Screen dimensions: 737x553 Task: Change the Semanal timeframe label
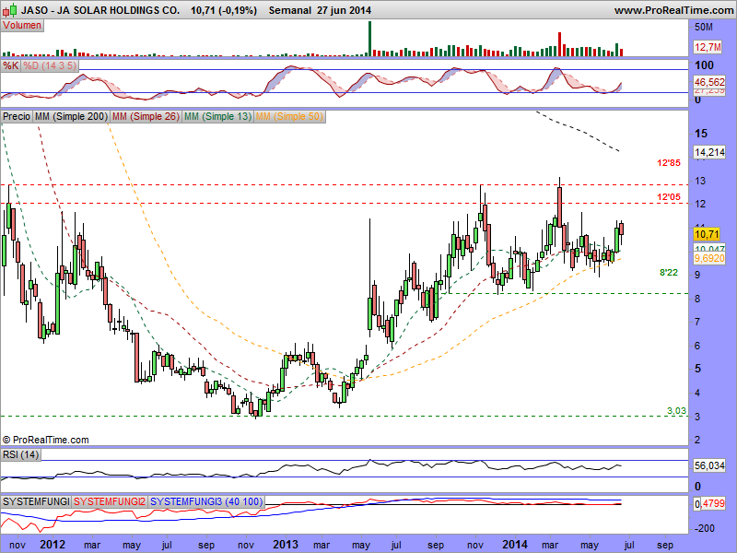(290, 10)
